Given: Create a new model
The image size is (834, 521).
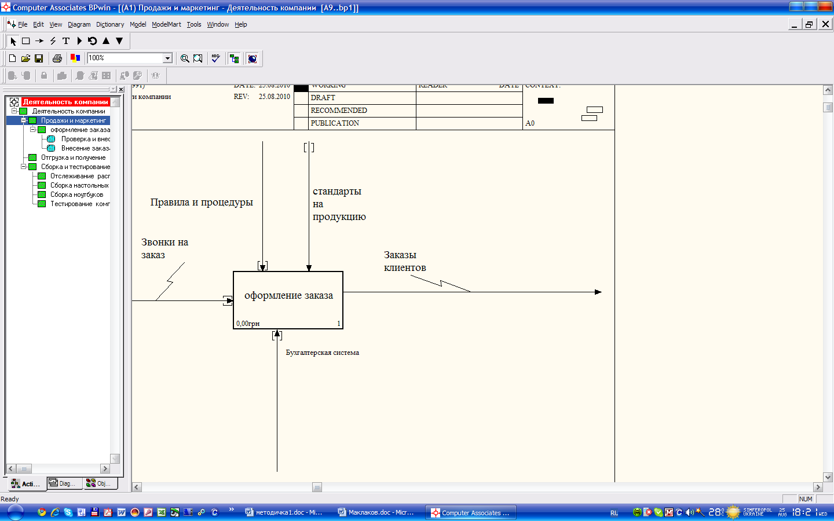Looking at the screenshot, I should (x=12, y=58).
